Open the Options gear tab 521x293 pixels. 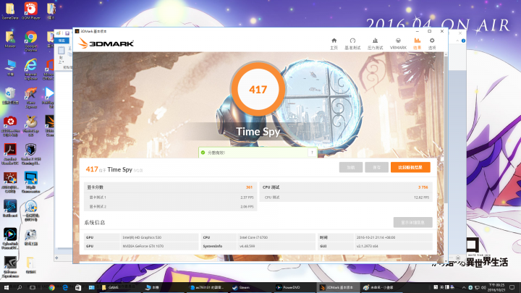pos(431,43)
